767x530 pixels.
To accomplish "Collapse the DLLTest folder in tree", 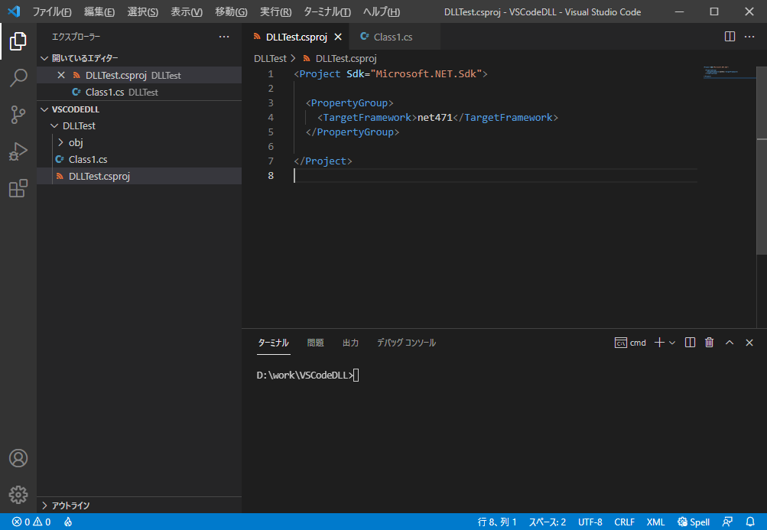I will (139, 125).
